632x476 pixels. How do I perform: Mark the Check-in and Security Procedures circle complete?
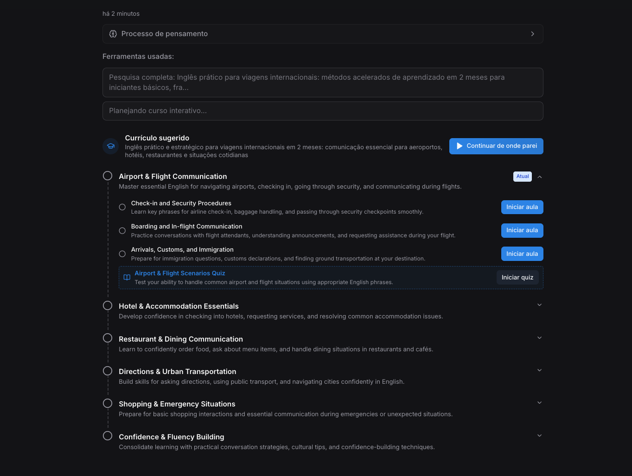click(x=122, y=207)
